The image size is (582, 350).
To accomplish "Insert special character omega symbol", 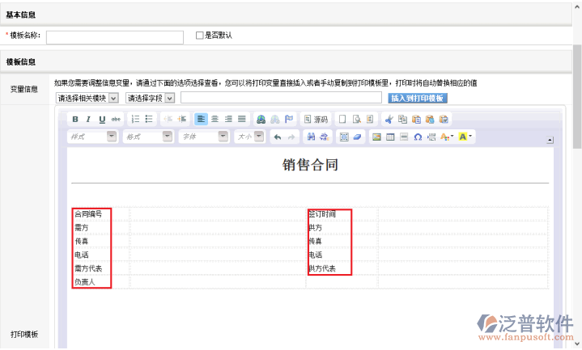I will tap(418, 137).
